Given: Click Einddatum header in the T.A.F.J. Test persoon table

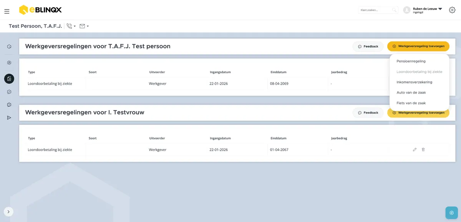Looking at the screenshot, I should [x=279, y=72].
